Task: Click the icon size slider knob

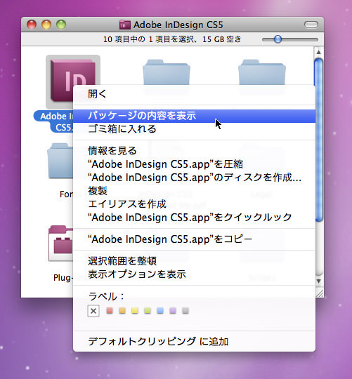Action: [x=278, y=39]
